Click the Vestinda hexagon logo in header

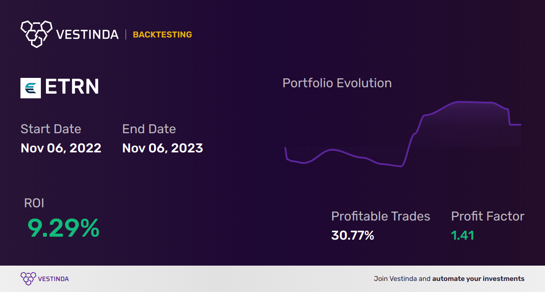point(36,34)
